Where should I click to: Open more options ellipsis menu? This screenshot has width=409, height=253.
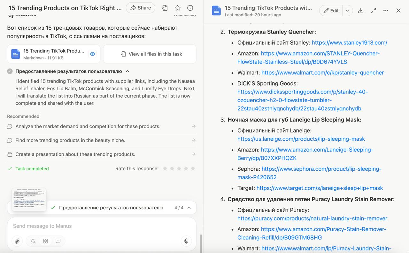click(x=386, y=11)
